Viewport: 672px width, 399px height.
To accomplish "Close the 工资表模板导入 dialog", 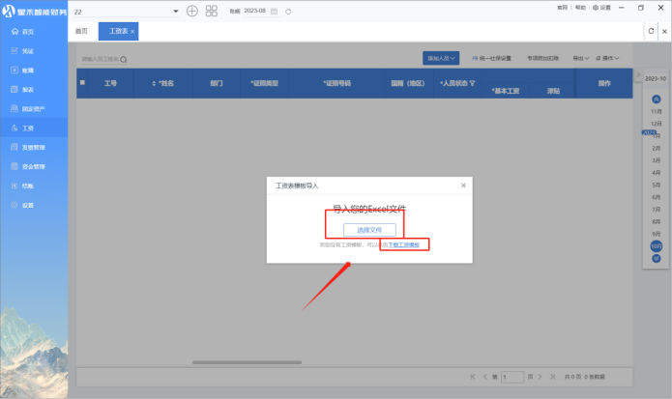I will (463, 185).
